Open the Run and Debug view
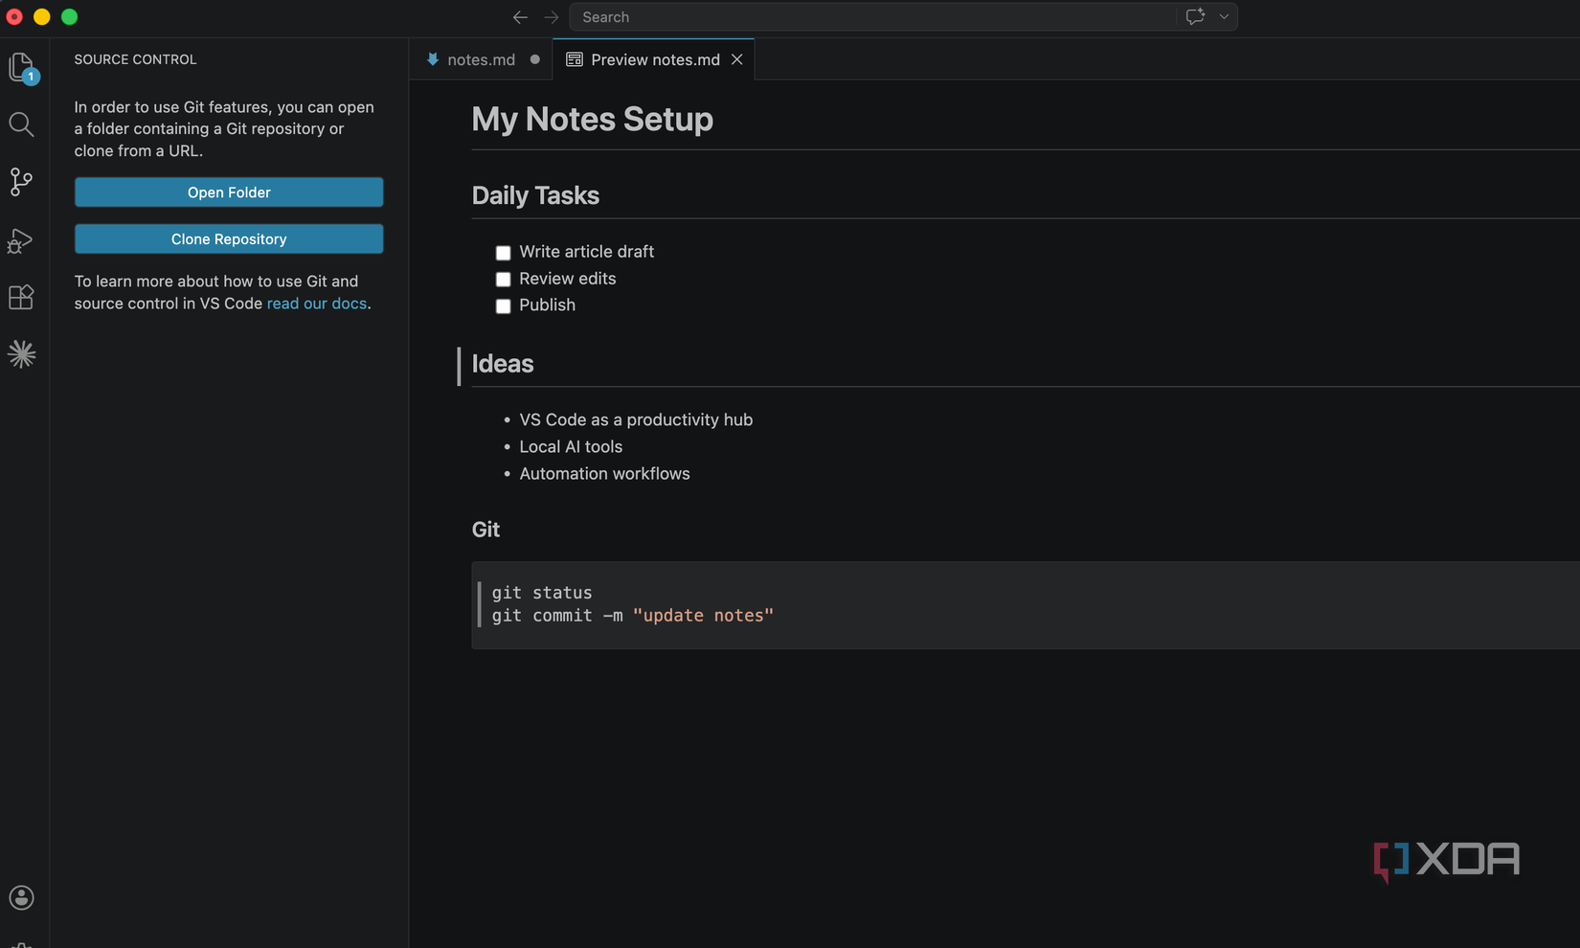 [21, 240]
